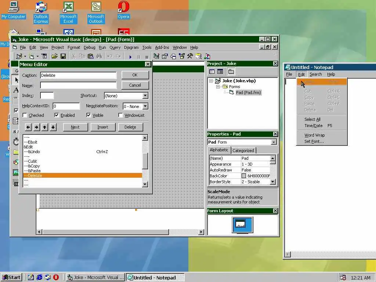376x282 pixels.
Task: Switch to the Alphabetic properties tab
Action: pos(219,150)
